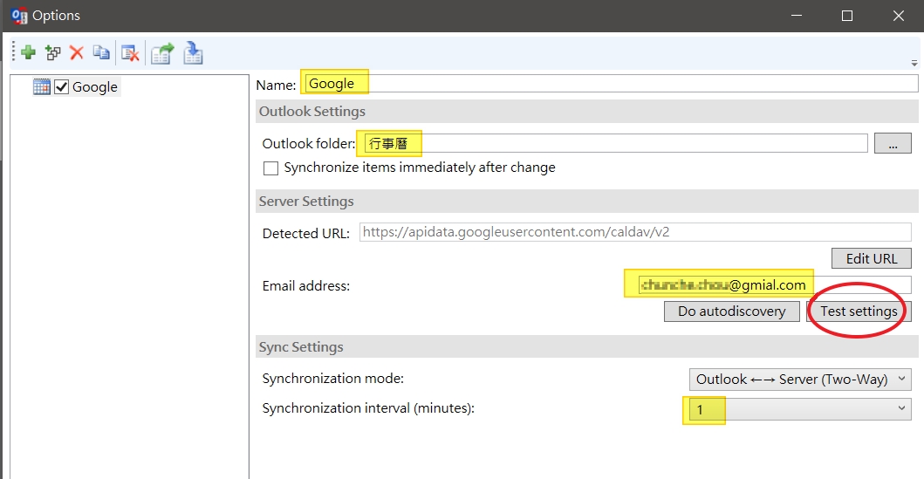Uncheck the Google profile checkbox
Viewport: 924px width, 479px height.
[61, 87]
